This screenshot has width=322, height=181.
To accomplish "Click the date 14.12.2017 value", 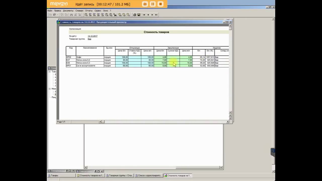I will tap(93, 36).
